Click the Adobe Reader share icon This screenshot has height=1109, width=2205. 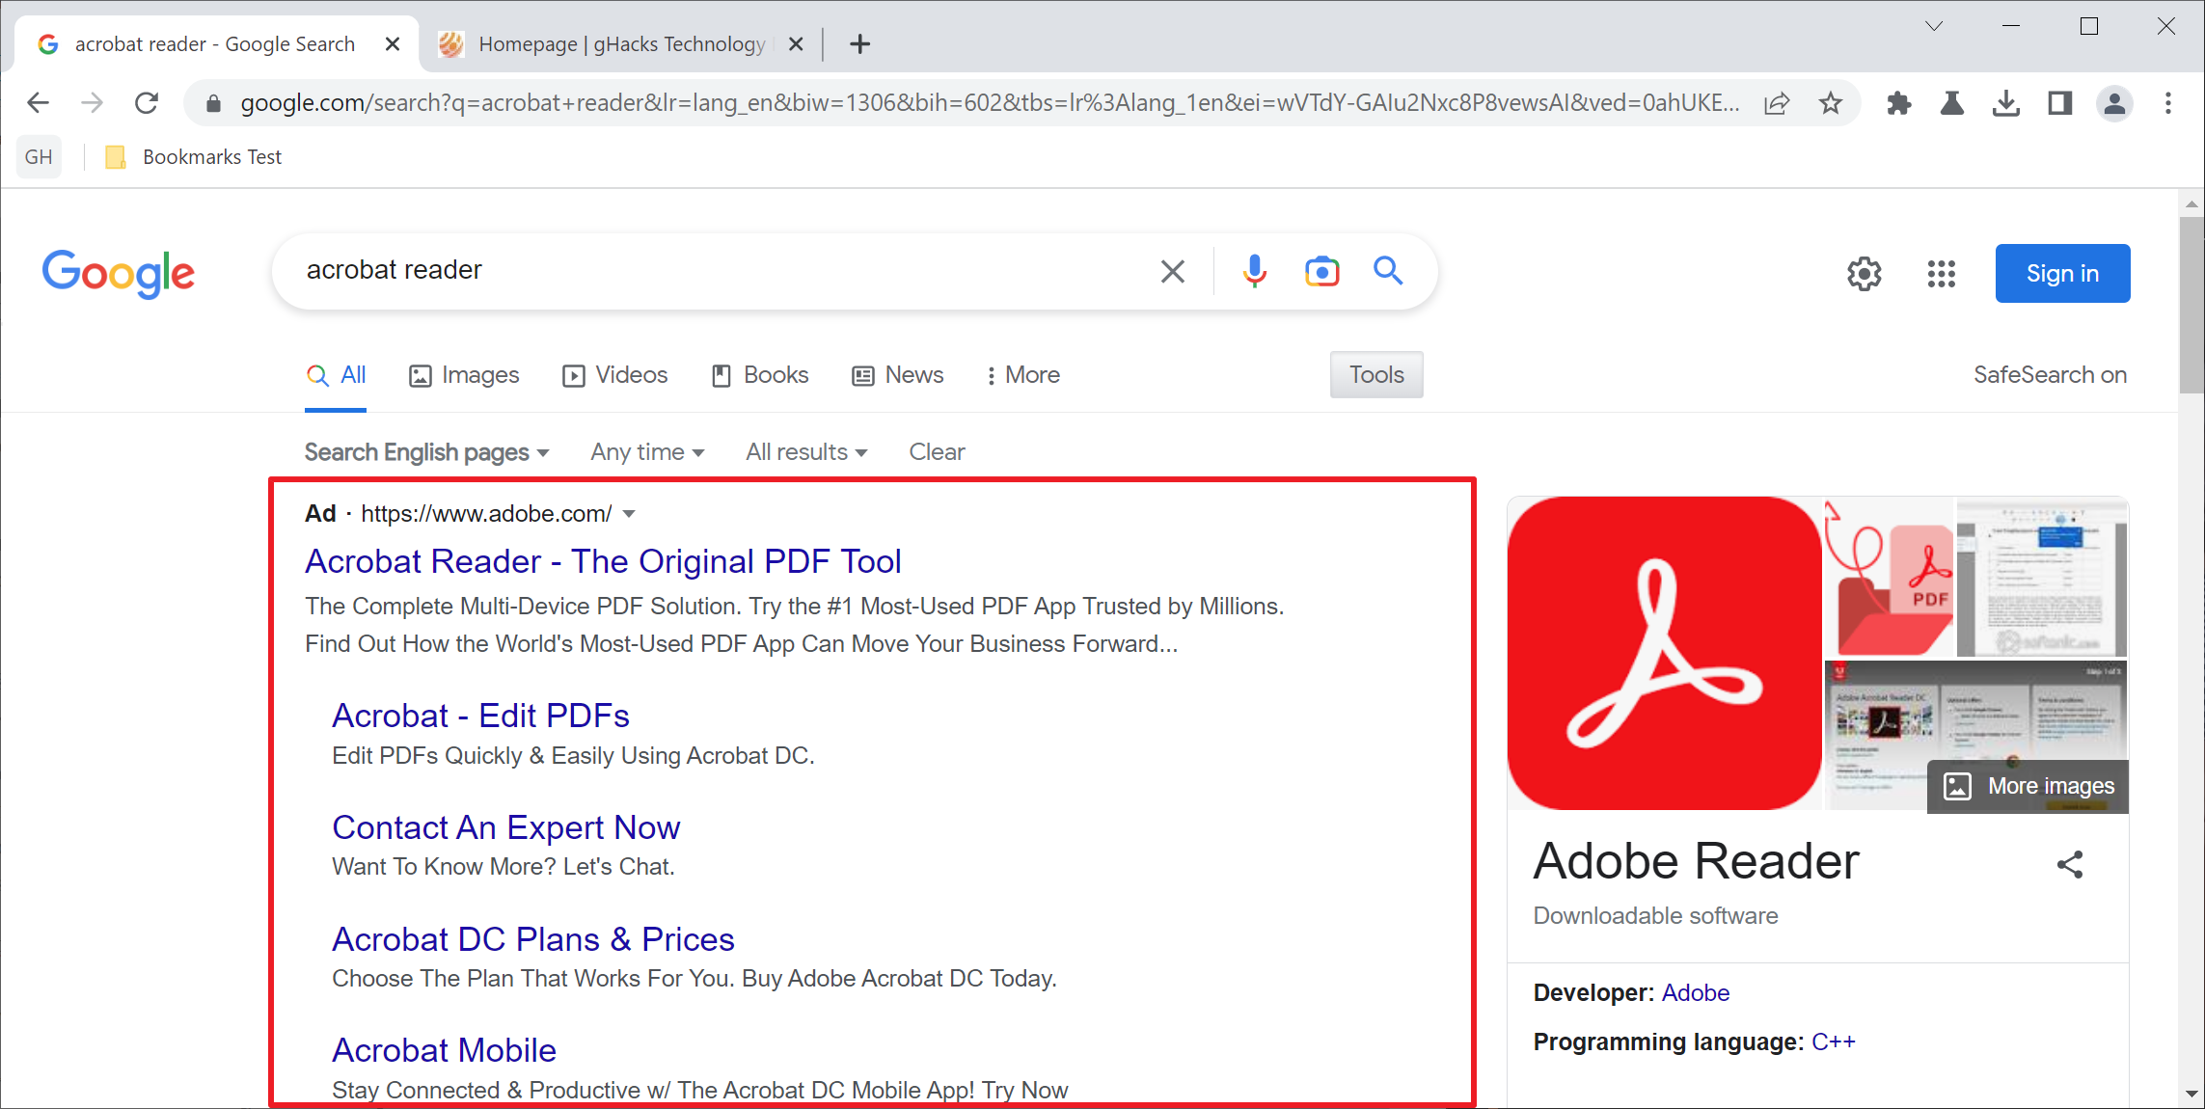pyautogui.click(x=2072, y=864)
